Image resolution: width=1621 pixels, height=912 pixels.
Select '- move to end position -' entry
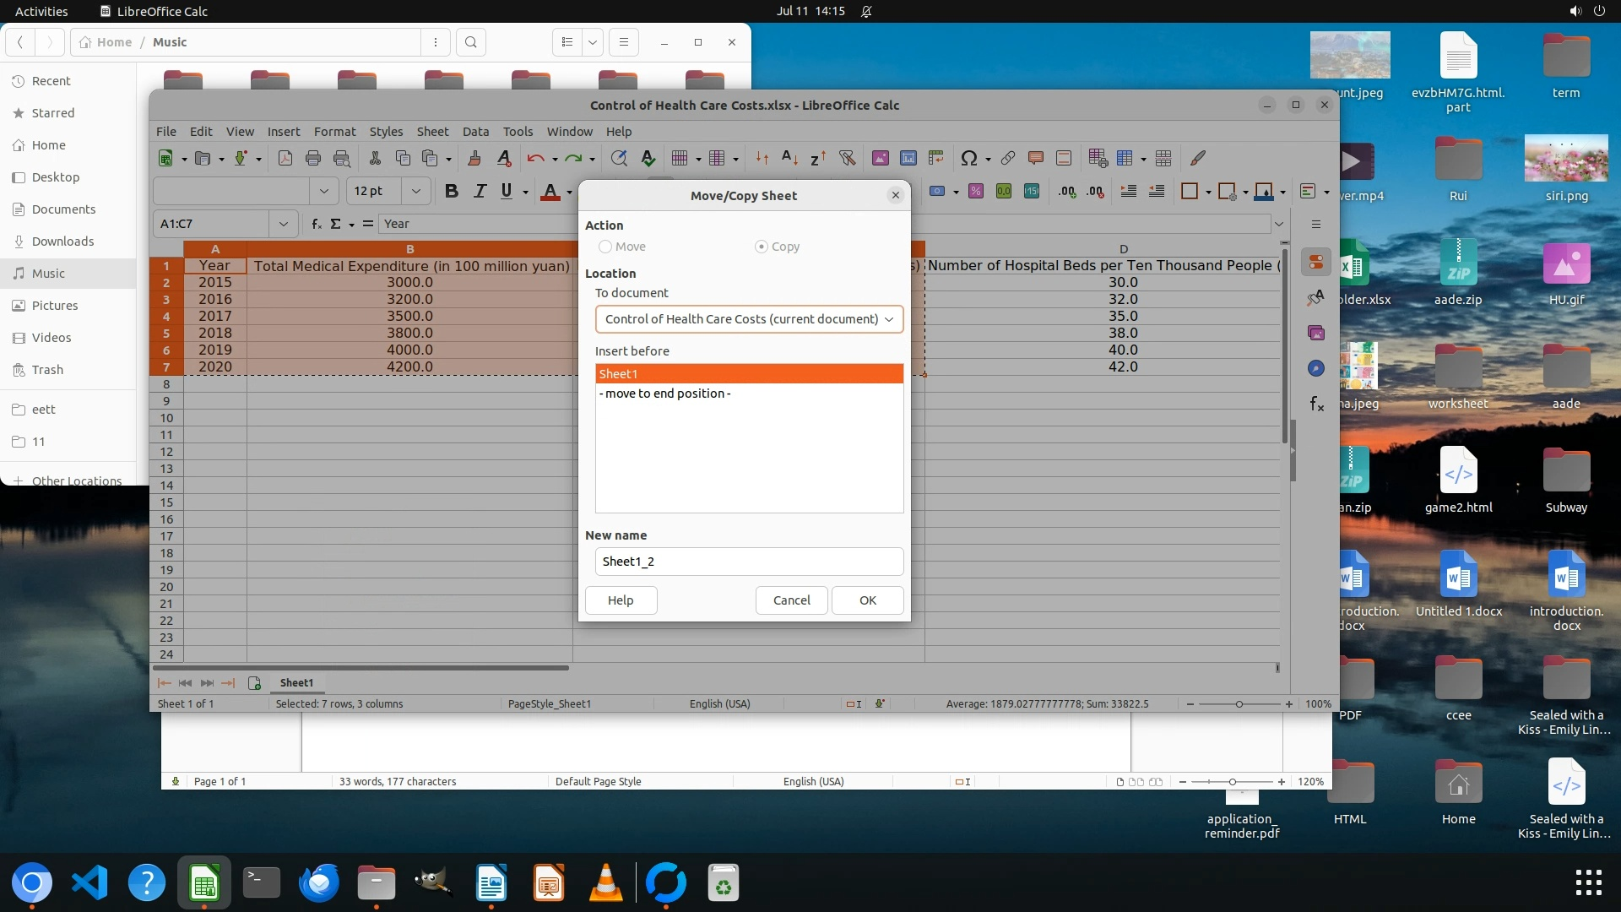coord(665,394)
